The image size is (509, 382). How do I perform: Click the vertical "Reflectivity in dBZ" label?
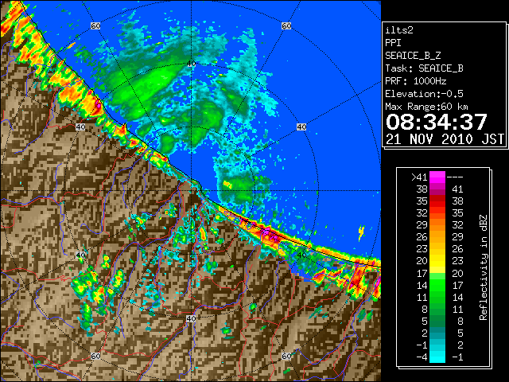point(484,267)
